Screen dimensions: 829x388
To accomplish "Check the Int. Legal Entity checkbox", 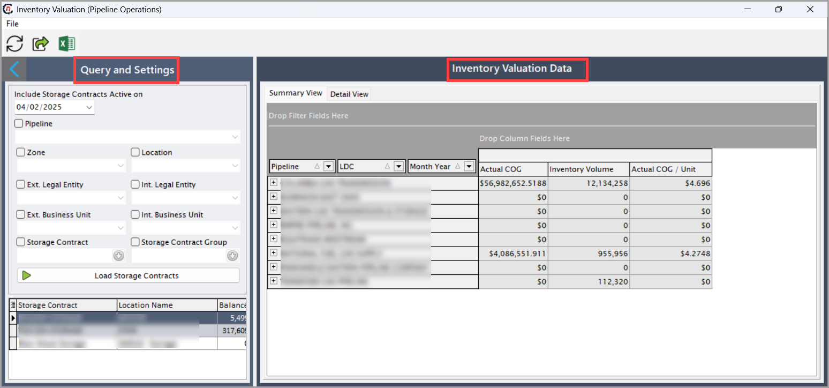I will (135, 184).
